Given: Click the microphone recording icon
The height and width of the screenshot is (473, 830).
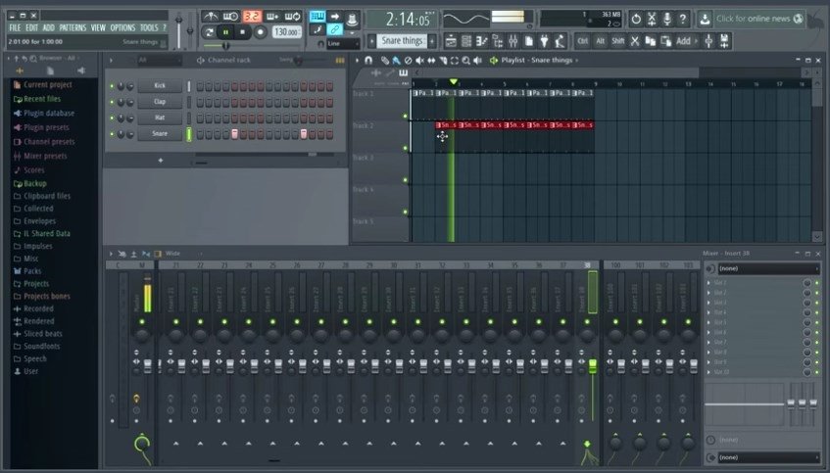Looking at the screenshot, I should coord(667,19).
